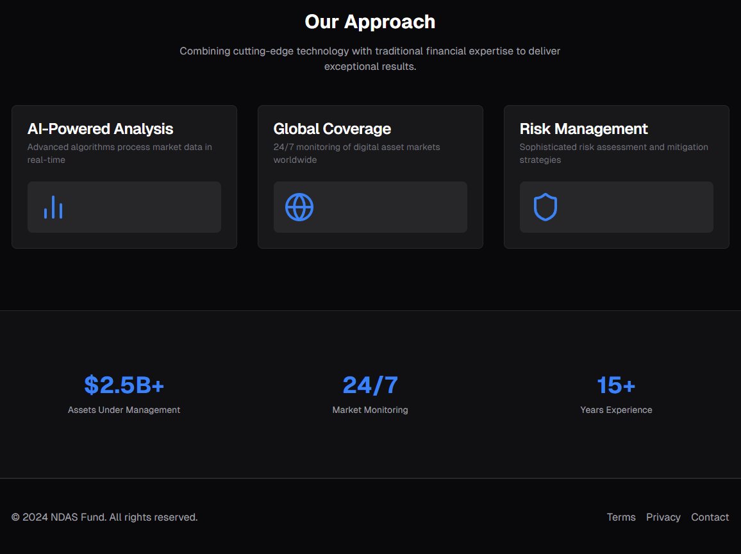
Task: Click the Risk Management heading
Action: click(583, 128)
